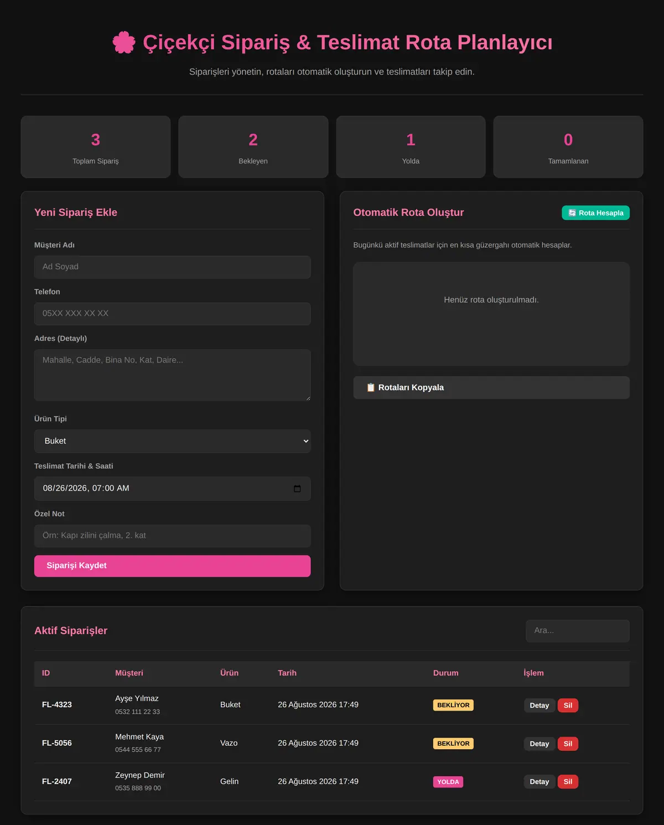
Task: Click the ID column header
Action: pos(46,673)
